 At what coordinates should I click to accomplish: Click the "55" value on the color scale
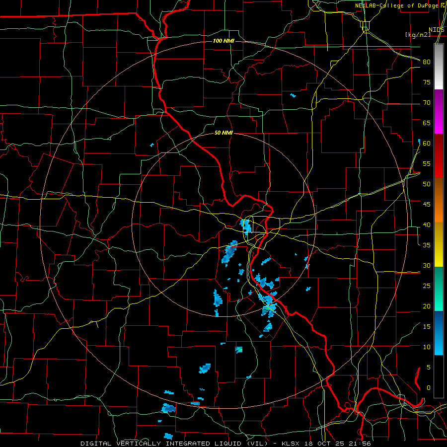pos(427,164)
